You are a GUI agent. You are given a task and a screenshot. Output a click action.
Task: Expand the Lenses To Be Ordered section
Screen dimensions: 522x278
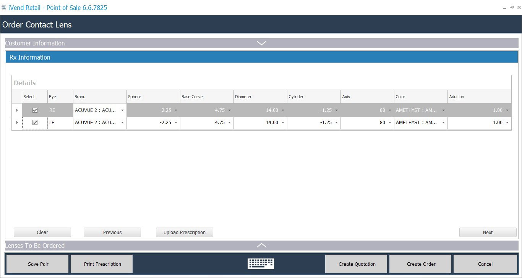coord(261,246)
